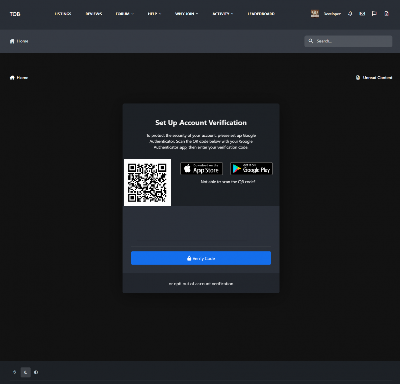The height and width of the screenshot is (384, 400).
Task: Open the Developer account menu
Action: point(332,14)
